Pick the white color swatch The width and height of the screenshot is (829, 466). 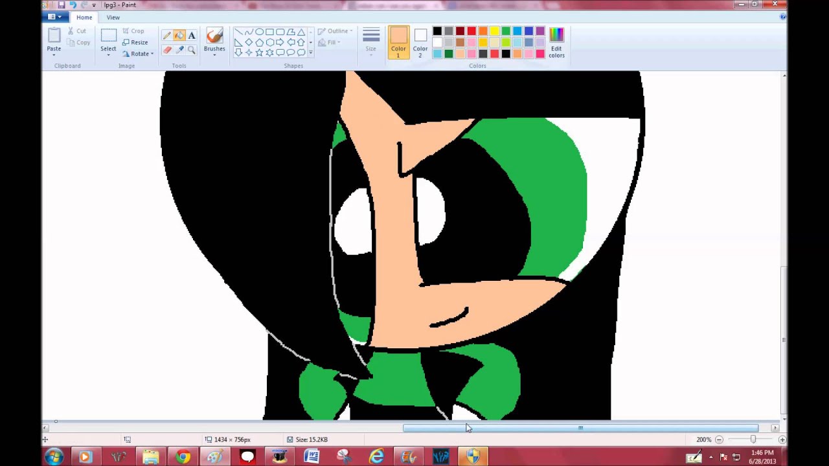click(x=437, y=42)
